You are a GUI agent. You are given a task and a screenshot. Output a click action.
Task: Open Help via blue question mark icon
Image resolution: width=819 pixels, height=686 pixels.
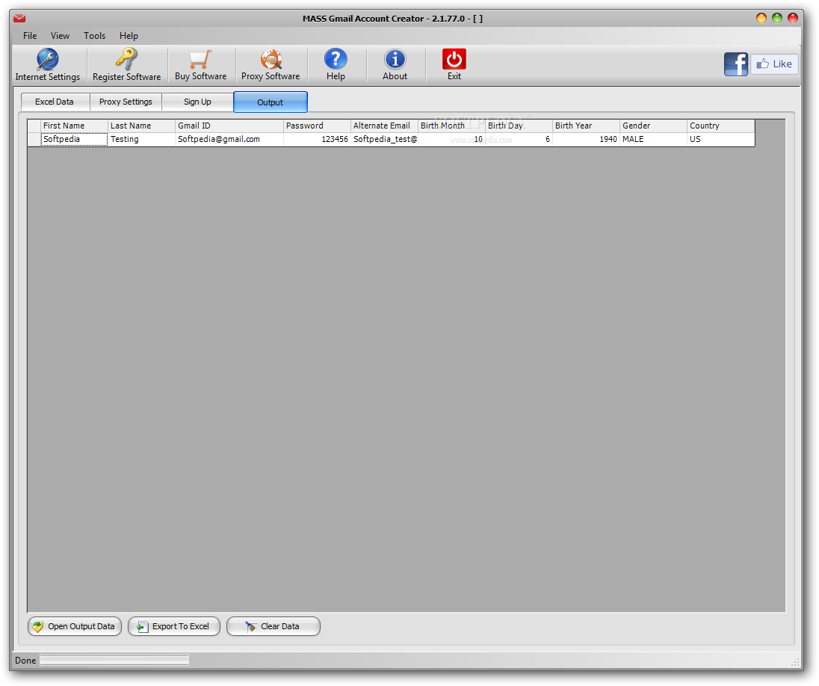336,59
